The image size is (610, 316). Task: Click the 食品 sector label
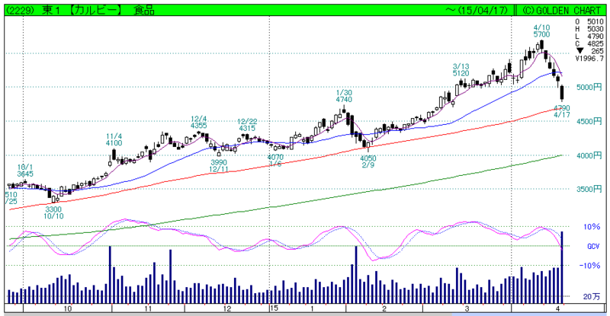click(x=144, y=10)
